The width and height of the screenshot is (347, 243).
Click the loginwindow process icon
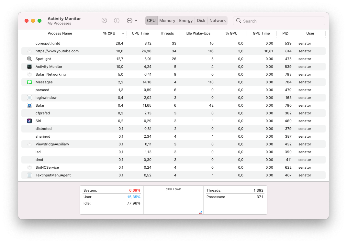29,98
